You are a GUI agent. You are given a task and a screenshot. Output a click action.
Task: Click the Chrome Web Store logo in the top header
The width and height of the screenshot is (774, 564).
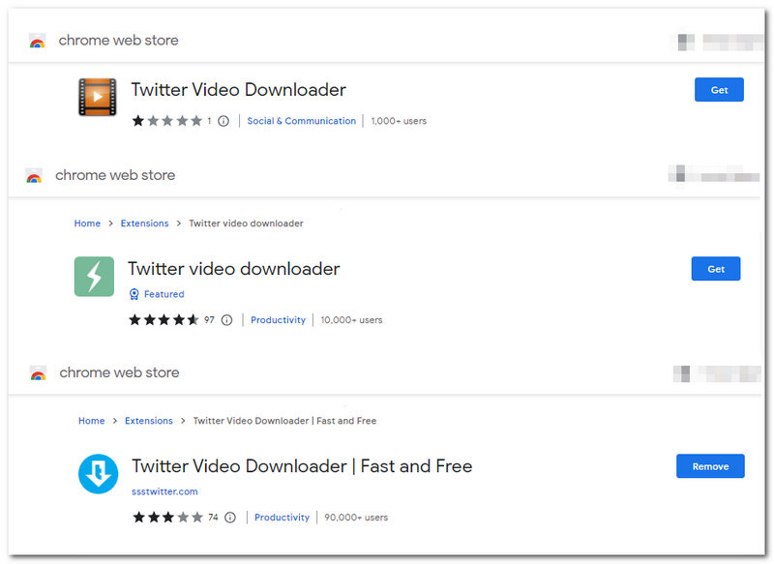pos(38,41)
